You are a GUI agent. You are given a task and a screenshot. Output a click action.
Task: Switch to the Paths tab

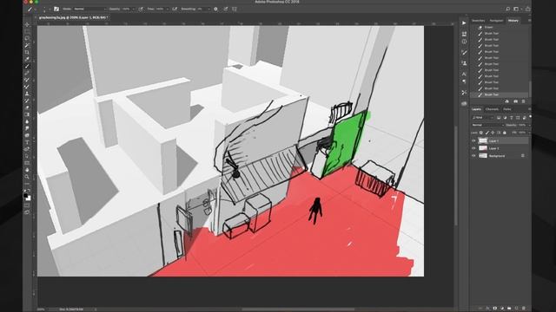pos(507,109)
